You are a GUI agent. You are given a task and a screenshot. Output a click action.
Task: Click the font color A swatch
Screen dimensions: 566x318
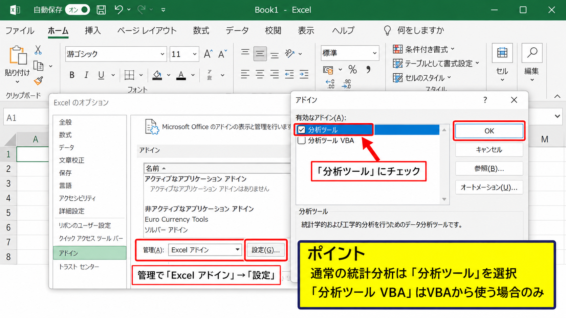(181, 75)
